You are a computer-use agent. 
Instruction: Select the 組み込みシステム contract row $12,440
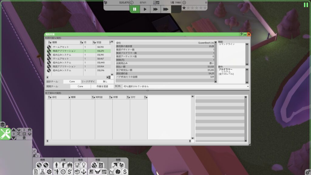[79, 63]
